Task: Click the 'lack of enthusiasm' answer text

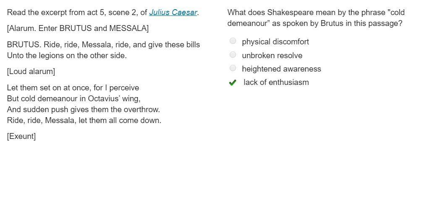Action: 276,82
